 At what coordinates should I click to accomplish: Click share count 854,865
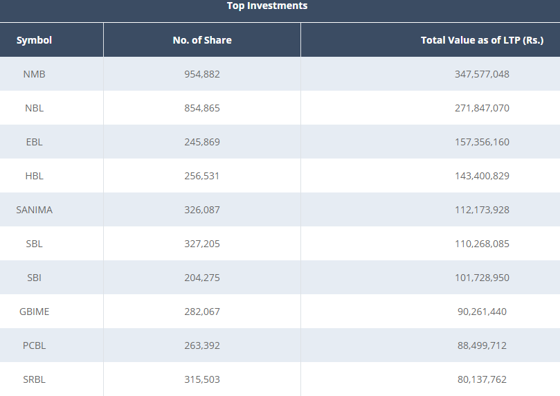pos(202,108)
